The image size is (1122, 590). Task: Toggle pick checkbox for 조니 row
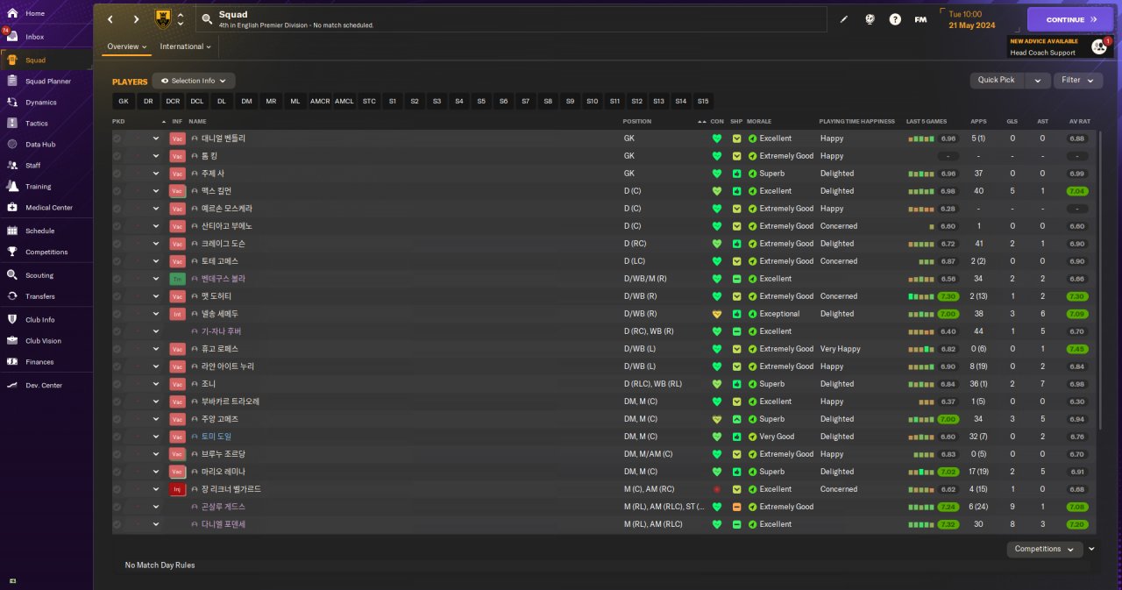[117, 384]
